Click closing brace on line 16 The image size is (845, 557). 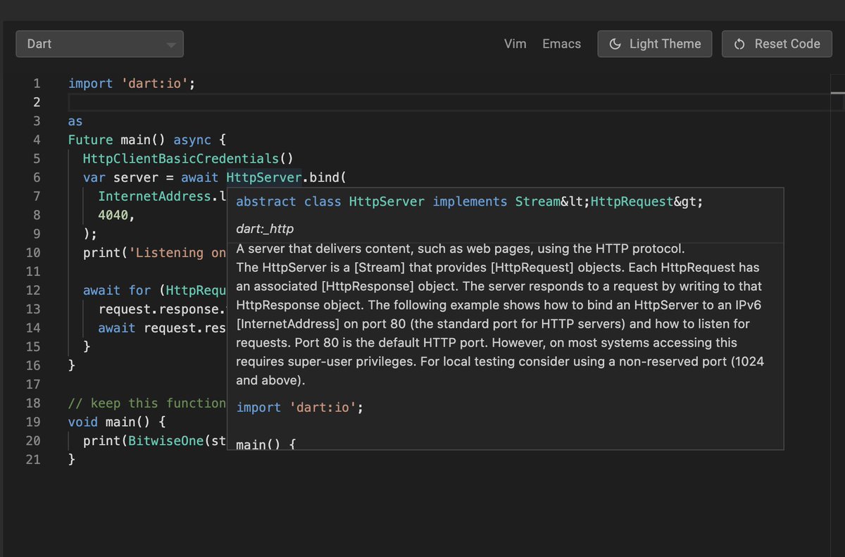72,365
